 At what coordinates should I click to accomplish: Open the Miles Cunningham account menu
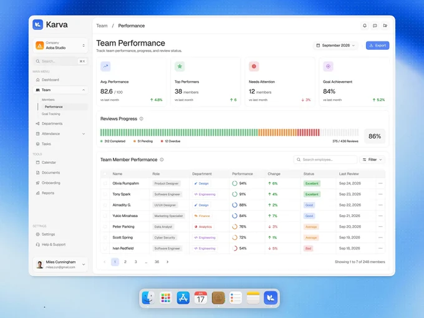tap(60, 264)
